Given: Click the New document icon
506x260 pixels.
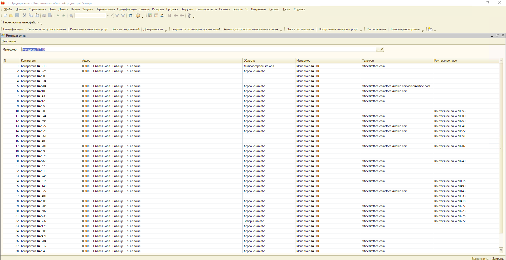Looking at the screenshot, I should (x=5, y=16).
